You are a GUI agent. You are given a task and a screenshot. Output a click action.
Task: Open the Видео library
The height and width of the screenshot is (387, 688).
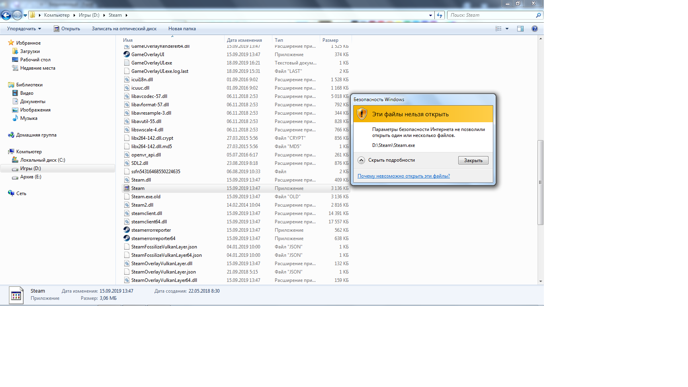(27, 93)
